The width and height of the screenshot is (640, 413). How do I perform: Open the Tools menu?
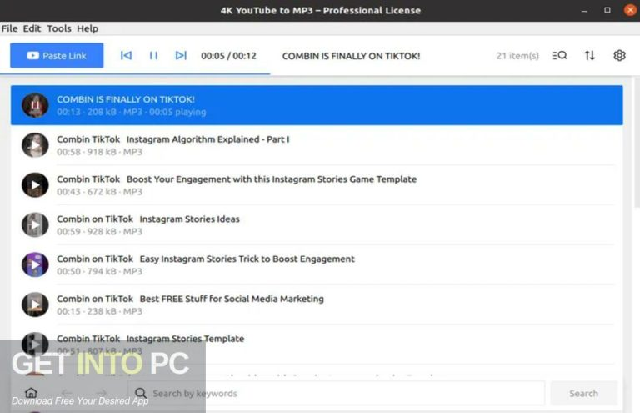58,28
